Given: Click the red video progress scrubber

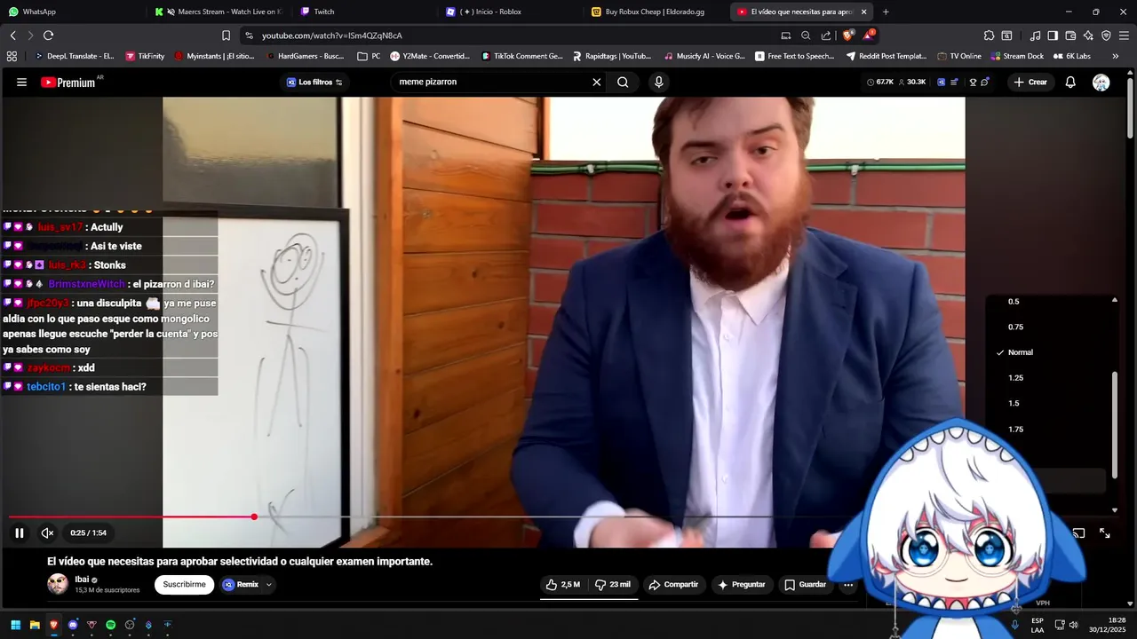Looking at the screenshot, I should 254,517.
